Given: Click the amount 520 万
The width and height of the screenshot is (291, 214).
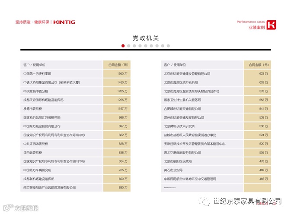Looking at the screenshot, I should [x=263, y=144].
